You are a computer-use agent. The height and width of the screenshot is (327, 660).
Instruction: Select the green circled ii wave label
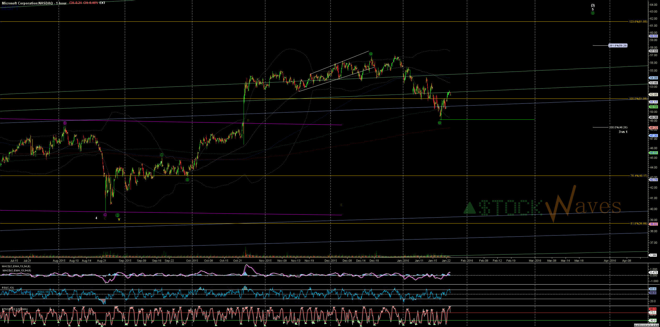(x=187, y=180)
